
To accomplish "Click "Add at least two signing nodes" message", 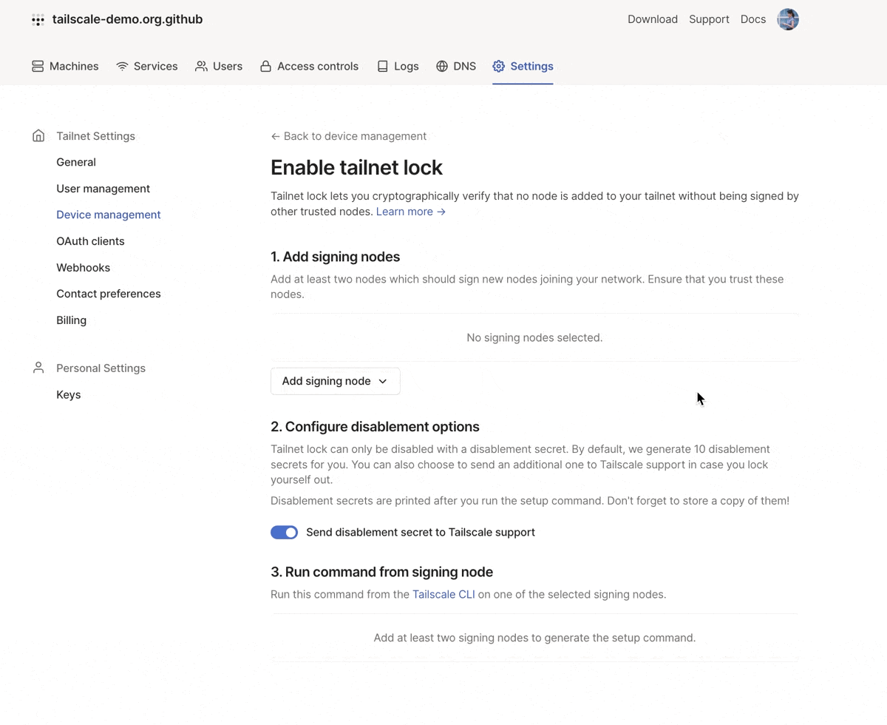I will [534, 638].
